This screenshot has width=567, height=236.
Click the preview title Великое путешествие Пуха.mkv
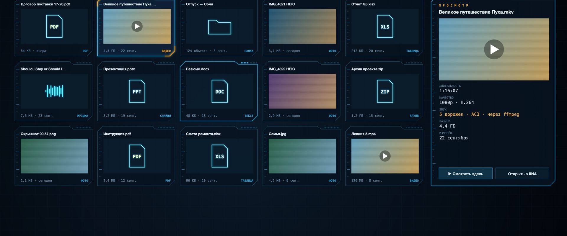pos(476,12)
